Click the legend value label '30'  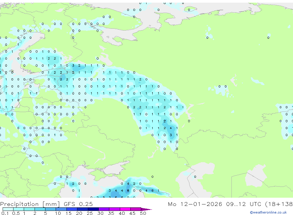click(100, 213)
